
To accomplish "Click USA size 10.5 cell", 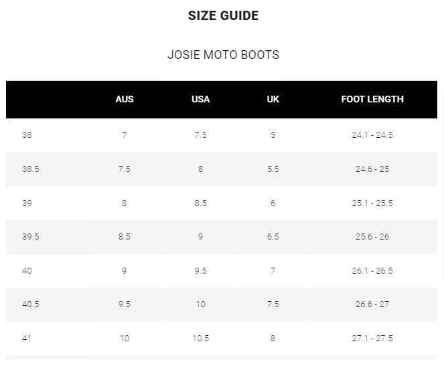I will point(200,339).
